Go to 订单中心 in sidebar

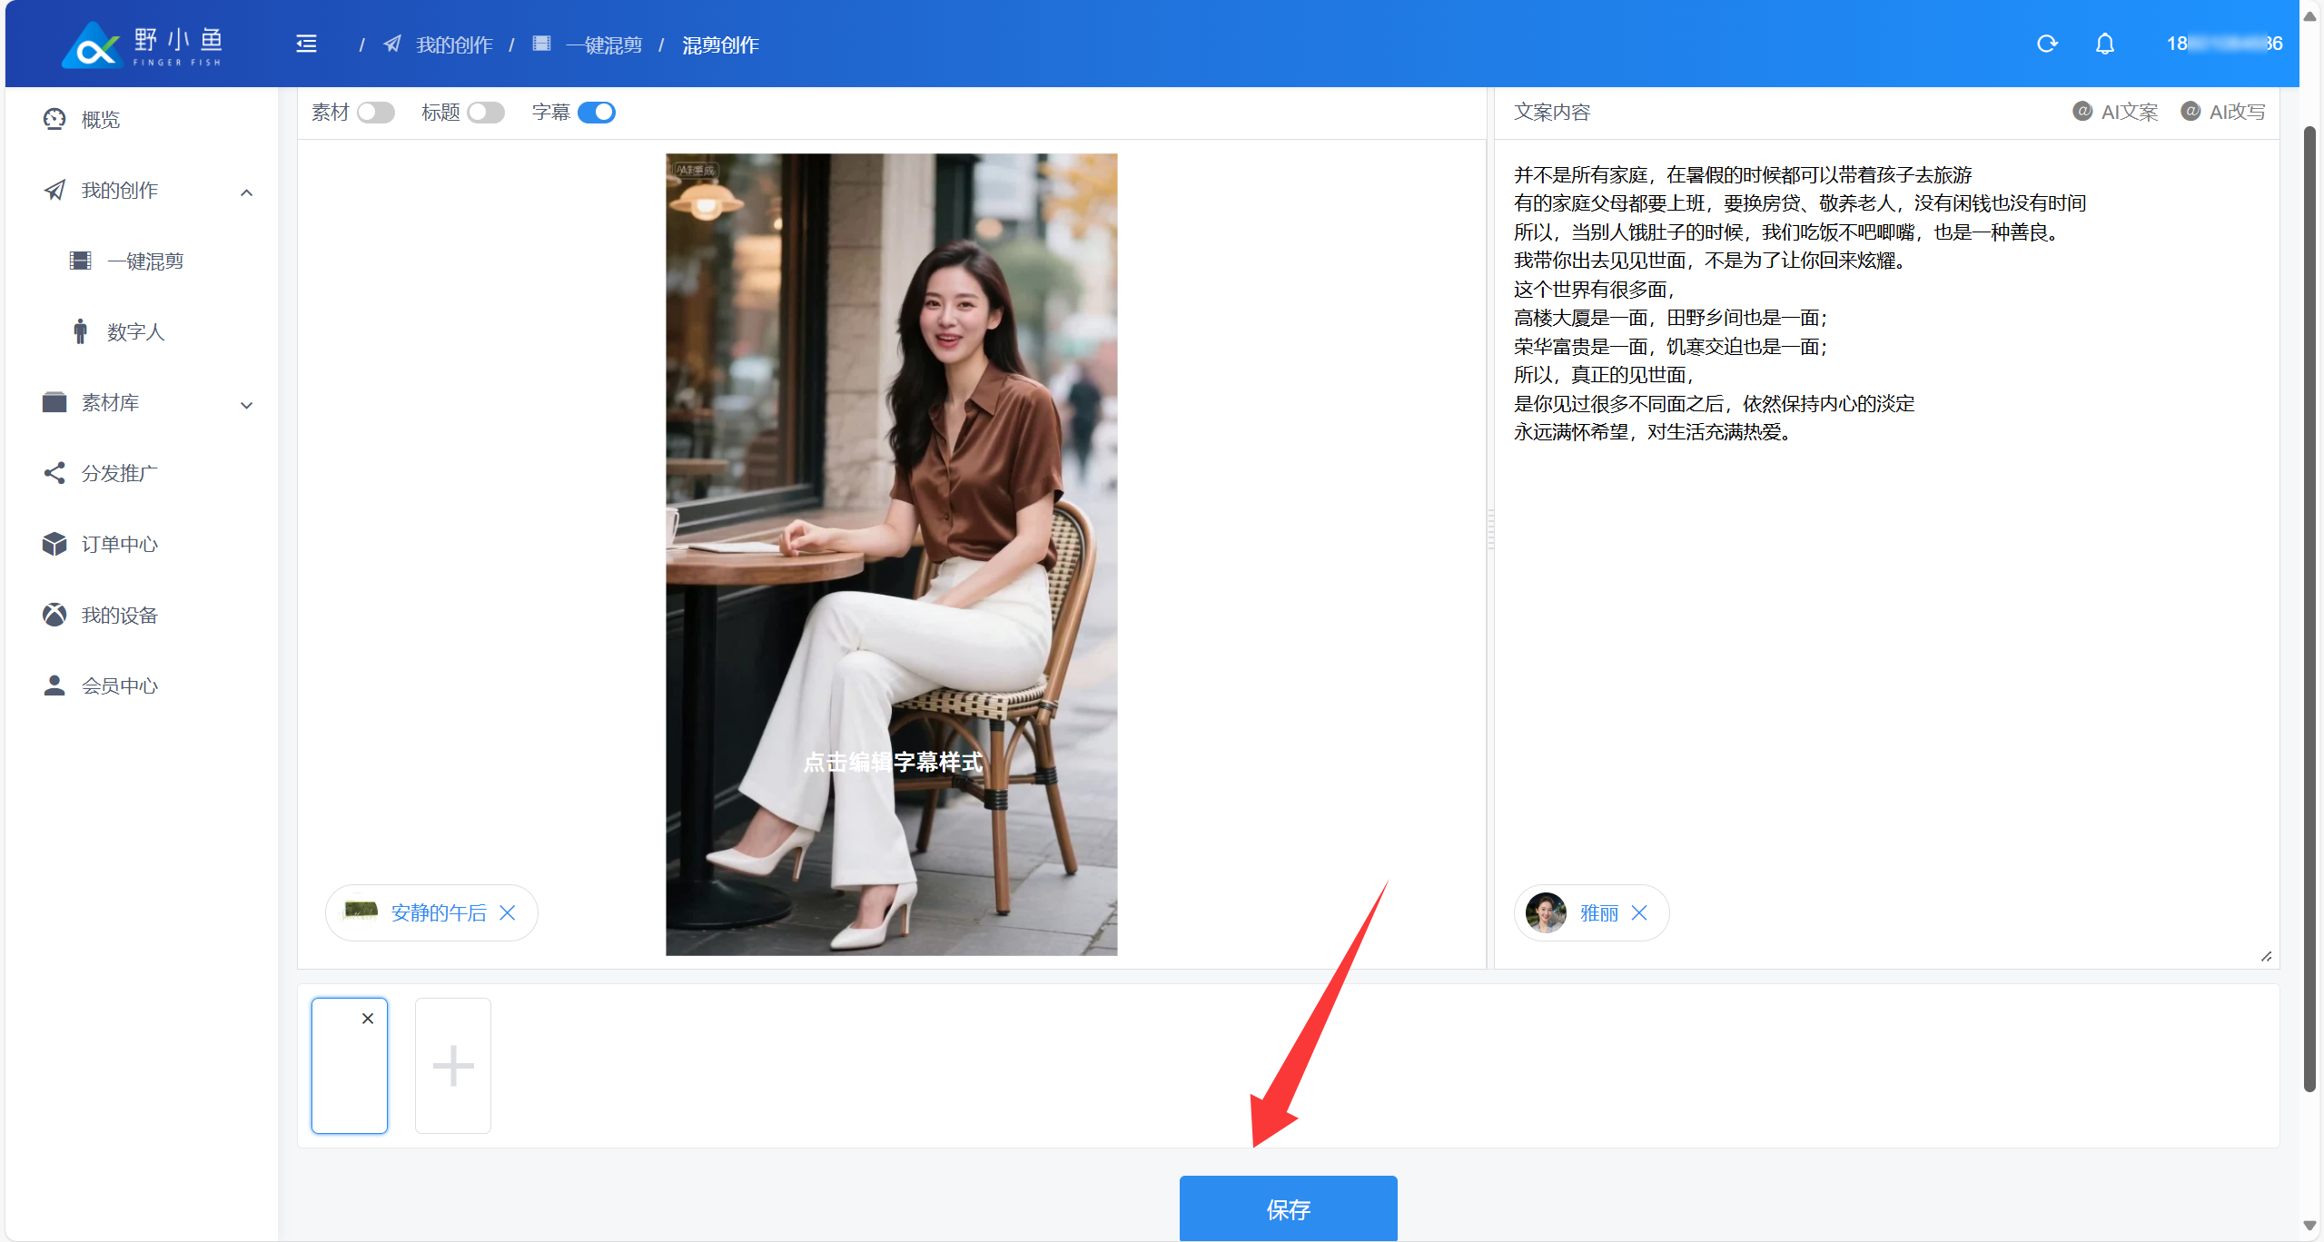(x=119, y=544)
